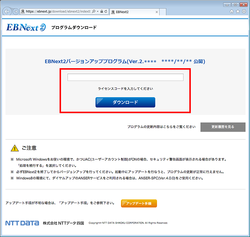Click the NTT DATA logo
Image resolution: width=250 pixels, height=237 pixels.
point(22,223)
